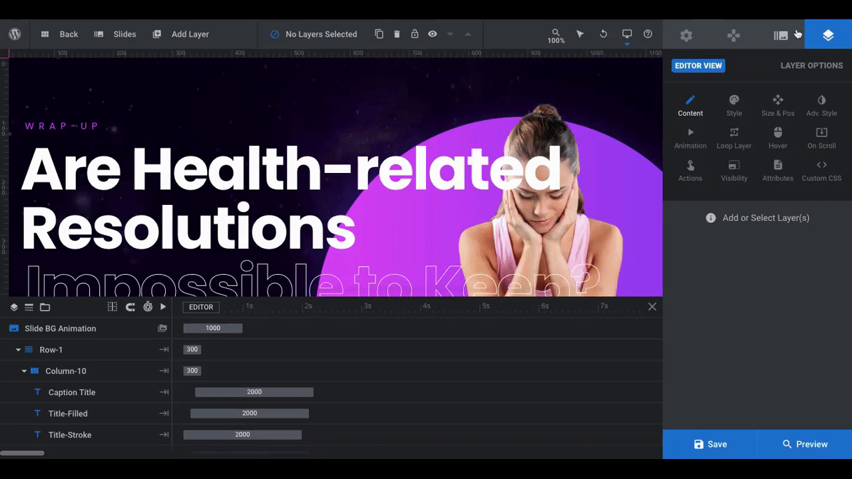
Task: Move layer up with the up arrow
Action: click(468, 34)
